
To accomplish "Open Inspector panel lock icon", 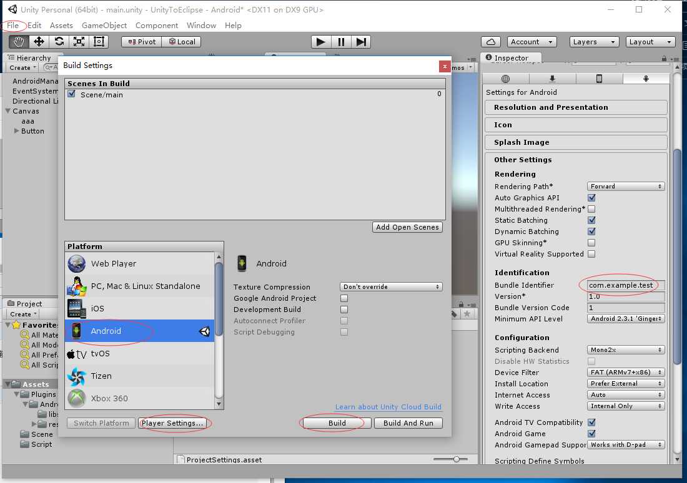I will pyautogui.click(x=665, y=58).
